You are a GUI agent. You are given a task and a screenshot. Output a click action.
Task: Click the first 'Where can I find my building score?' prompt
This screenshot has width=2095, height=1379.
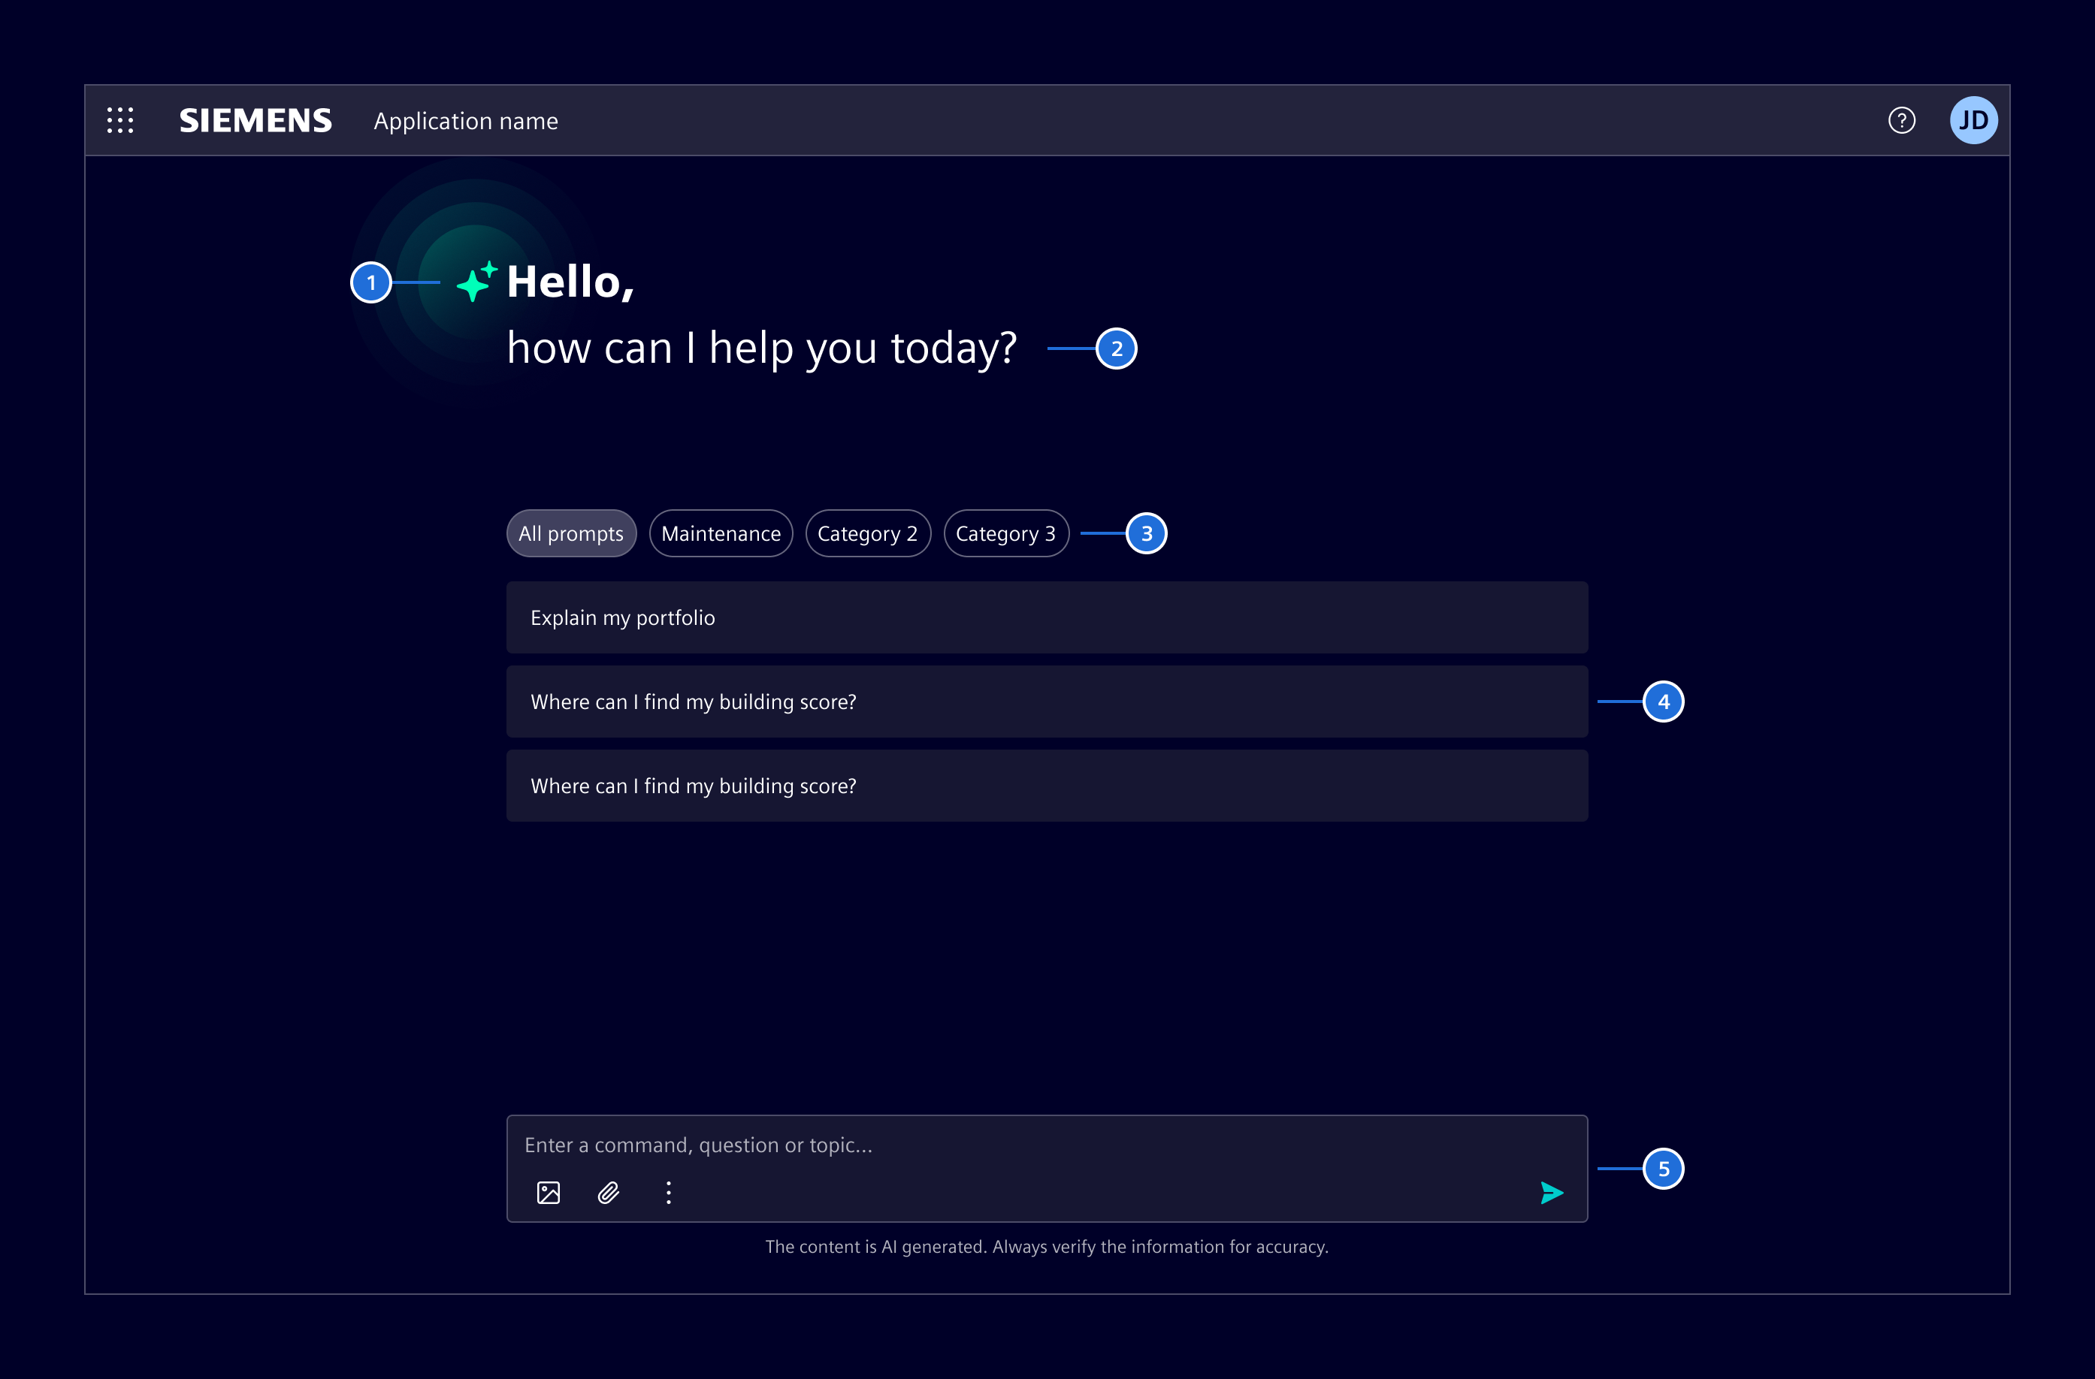[x=1047, y=702]
